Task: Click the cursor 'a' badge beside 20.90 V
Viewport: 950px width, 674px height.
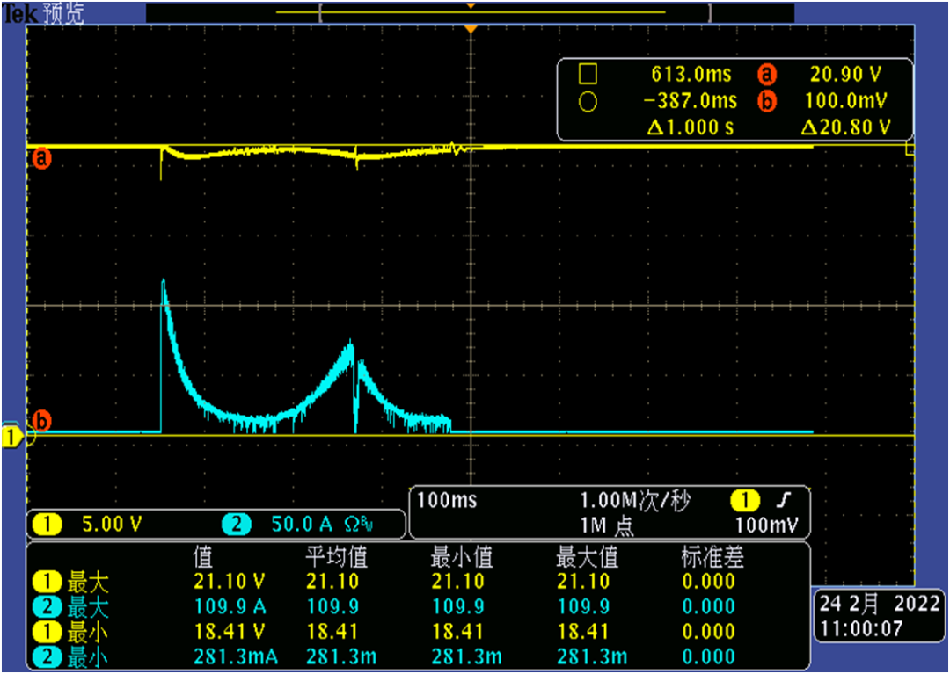Action: [767, 76]
